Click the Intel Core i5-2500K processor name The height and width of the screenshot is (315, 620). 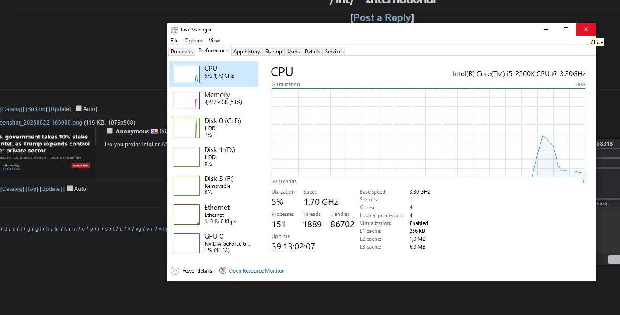[519, 74]
